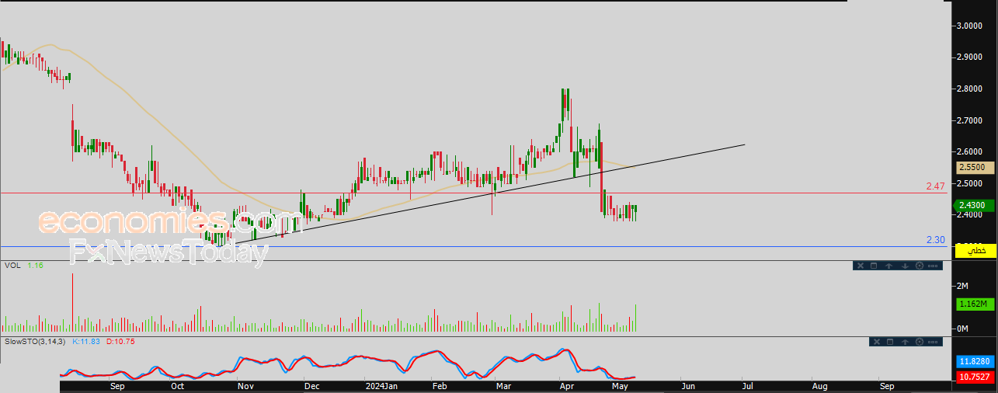This screenshot has height=393, width=998.
Task: Click the D:10.75 legend value
Action: point(120,341)
